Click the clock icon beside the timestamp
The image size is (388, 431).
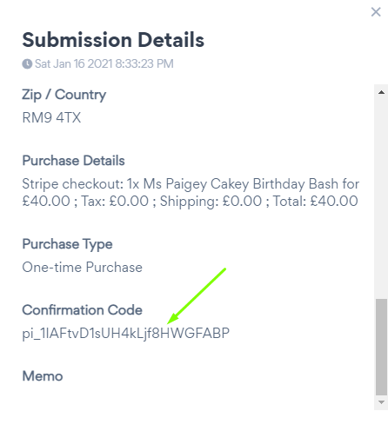tap(27, 64)
